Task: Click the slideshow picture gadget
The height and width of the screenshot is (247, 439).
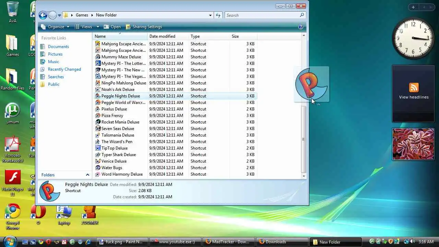Action: pos(413,144)
